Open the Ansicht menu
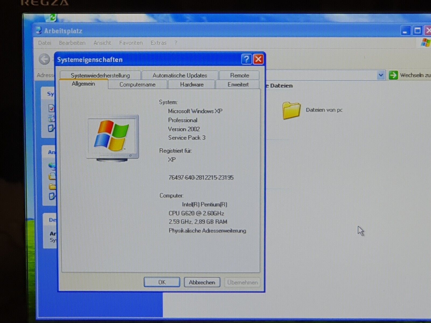The width and height of the screenshot is (431, 323). [x=102, y=43]
